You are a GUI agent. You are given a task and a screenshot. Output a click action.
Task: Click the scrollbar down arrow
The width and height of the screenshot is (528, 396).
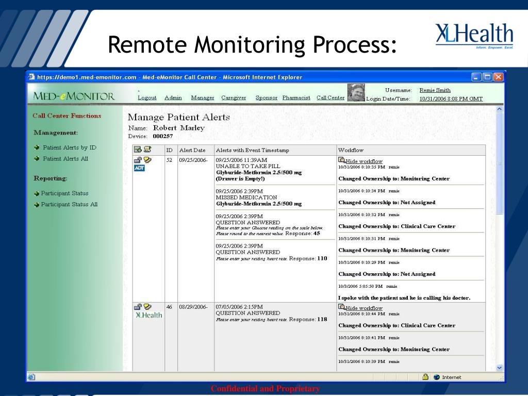pos(500,368)
